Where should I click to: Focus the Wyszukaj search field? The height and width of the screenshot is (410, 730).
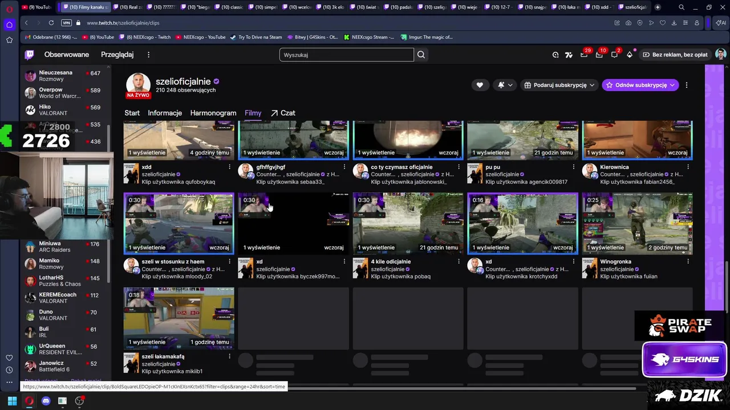[346, 55]
